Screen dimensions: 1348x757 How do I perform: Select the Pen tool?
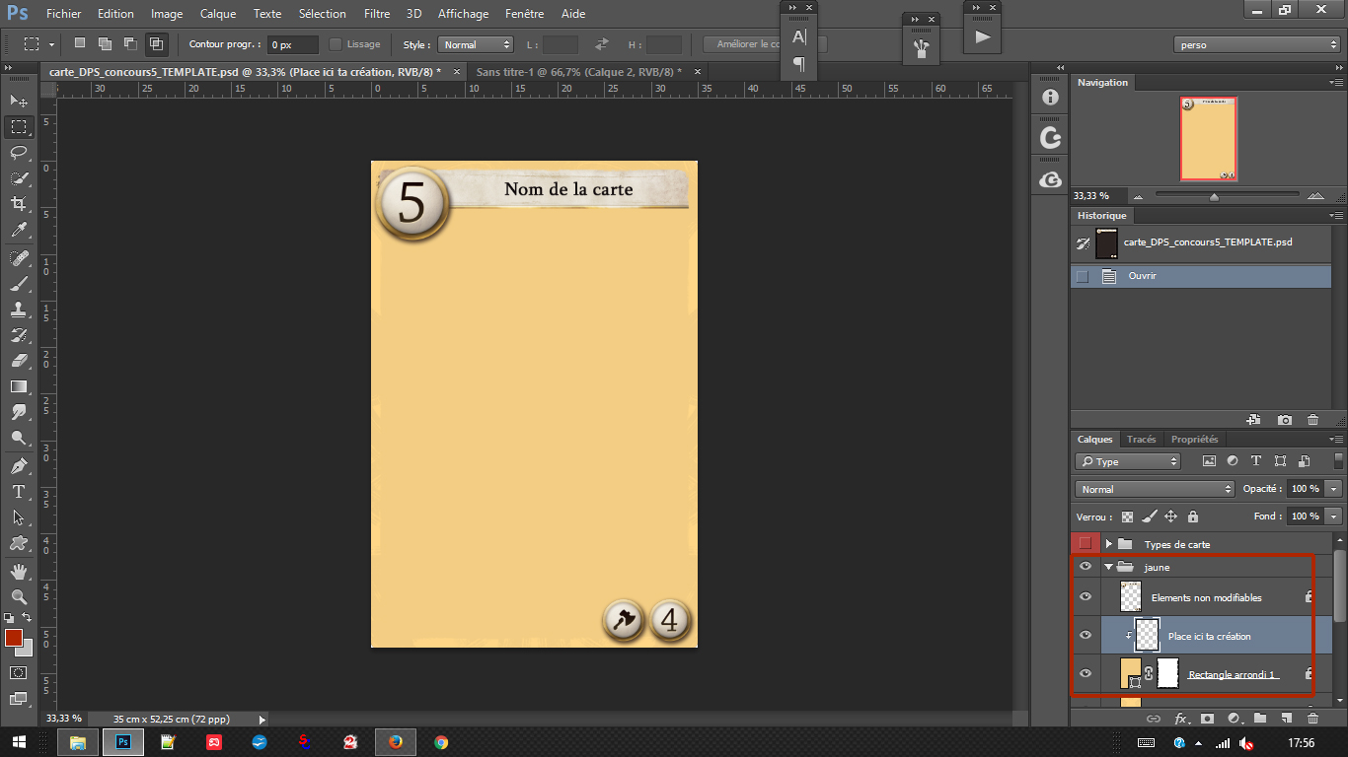(x=19, y=465)
